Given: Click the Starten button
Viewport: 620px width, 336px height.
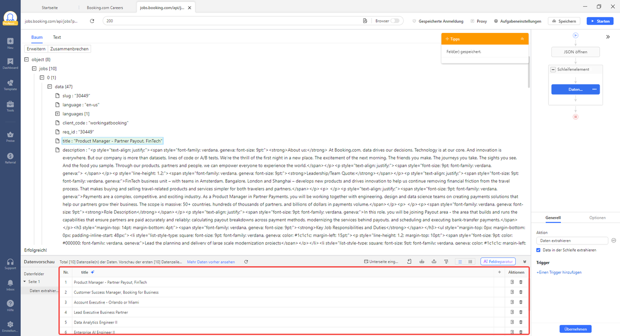Looking at the screenshot, I should pos(600,21).
